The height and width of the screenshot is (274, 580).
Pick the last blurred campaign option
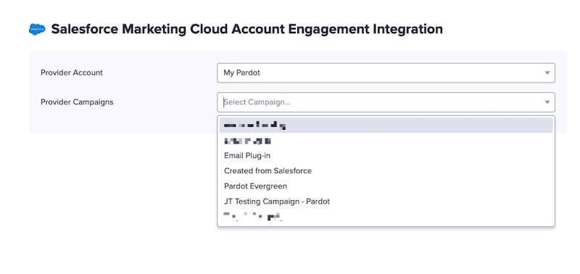pyautogui.click(x=386, y=216)
